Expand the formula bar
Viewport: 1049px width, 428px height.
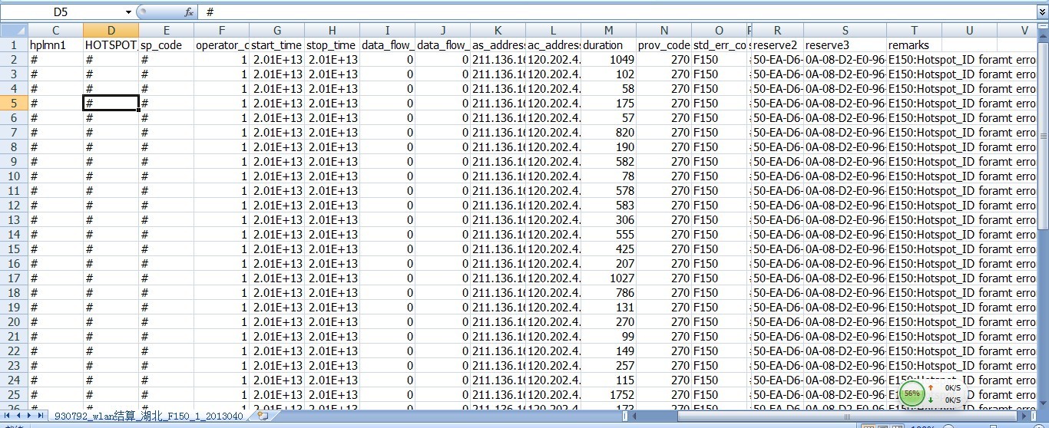tap(1041, 12)
